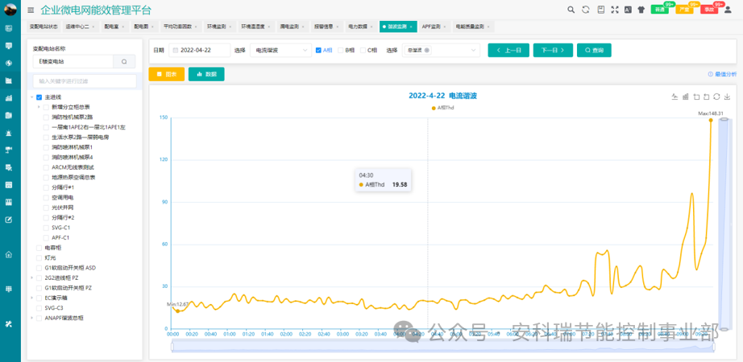Open the document bookmark icon in header

600,10
